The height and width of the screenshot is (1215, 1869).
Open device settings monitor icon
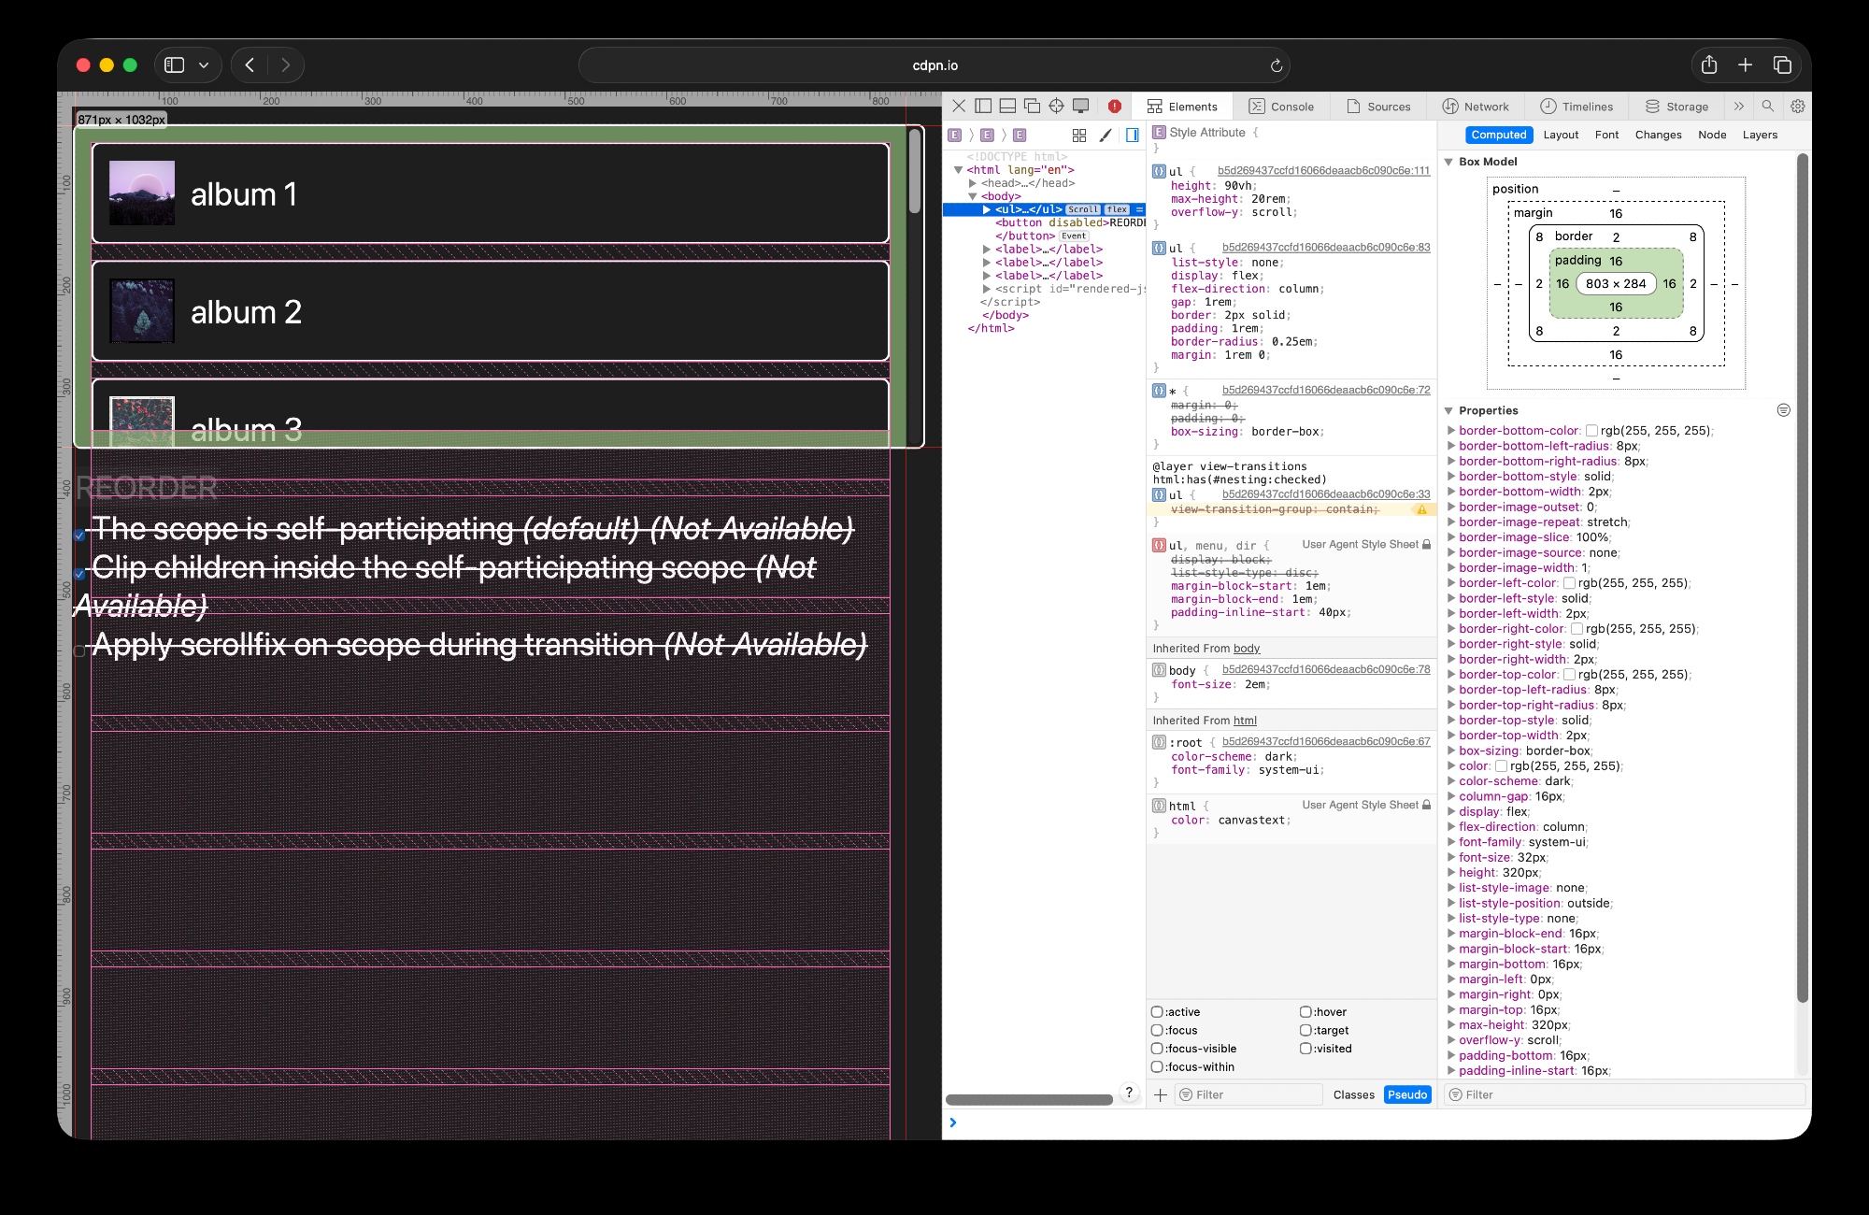(1080, 107)
